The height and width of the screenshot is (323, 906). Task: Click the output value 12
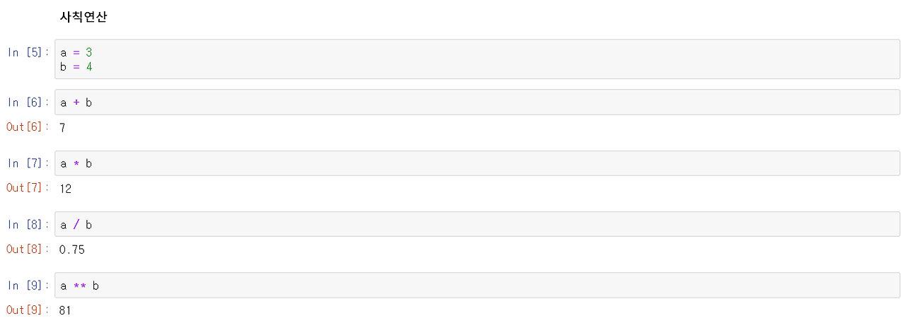click(66, 189)
